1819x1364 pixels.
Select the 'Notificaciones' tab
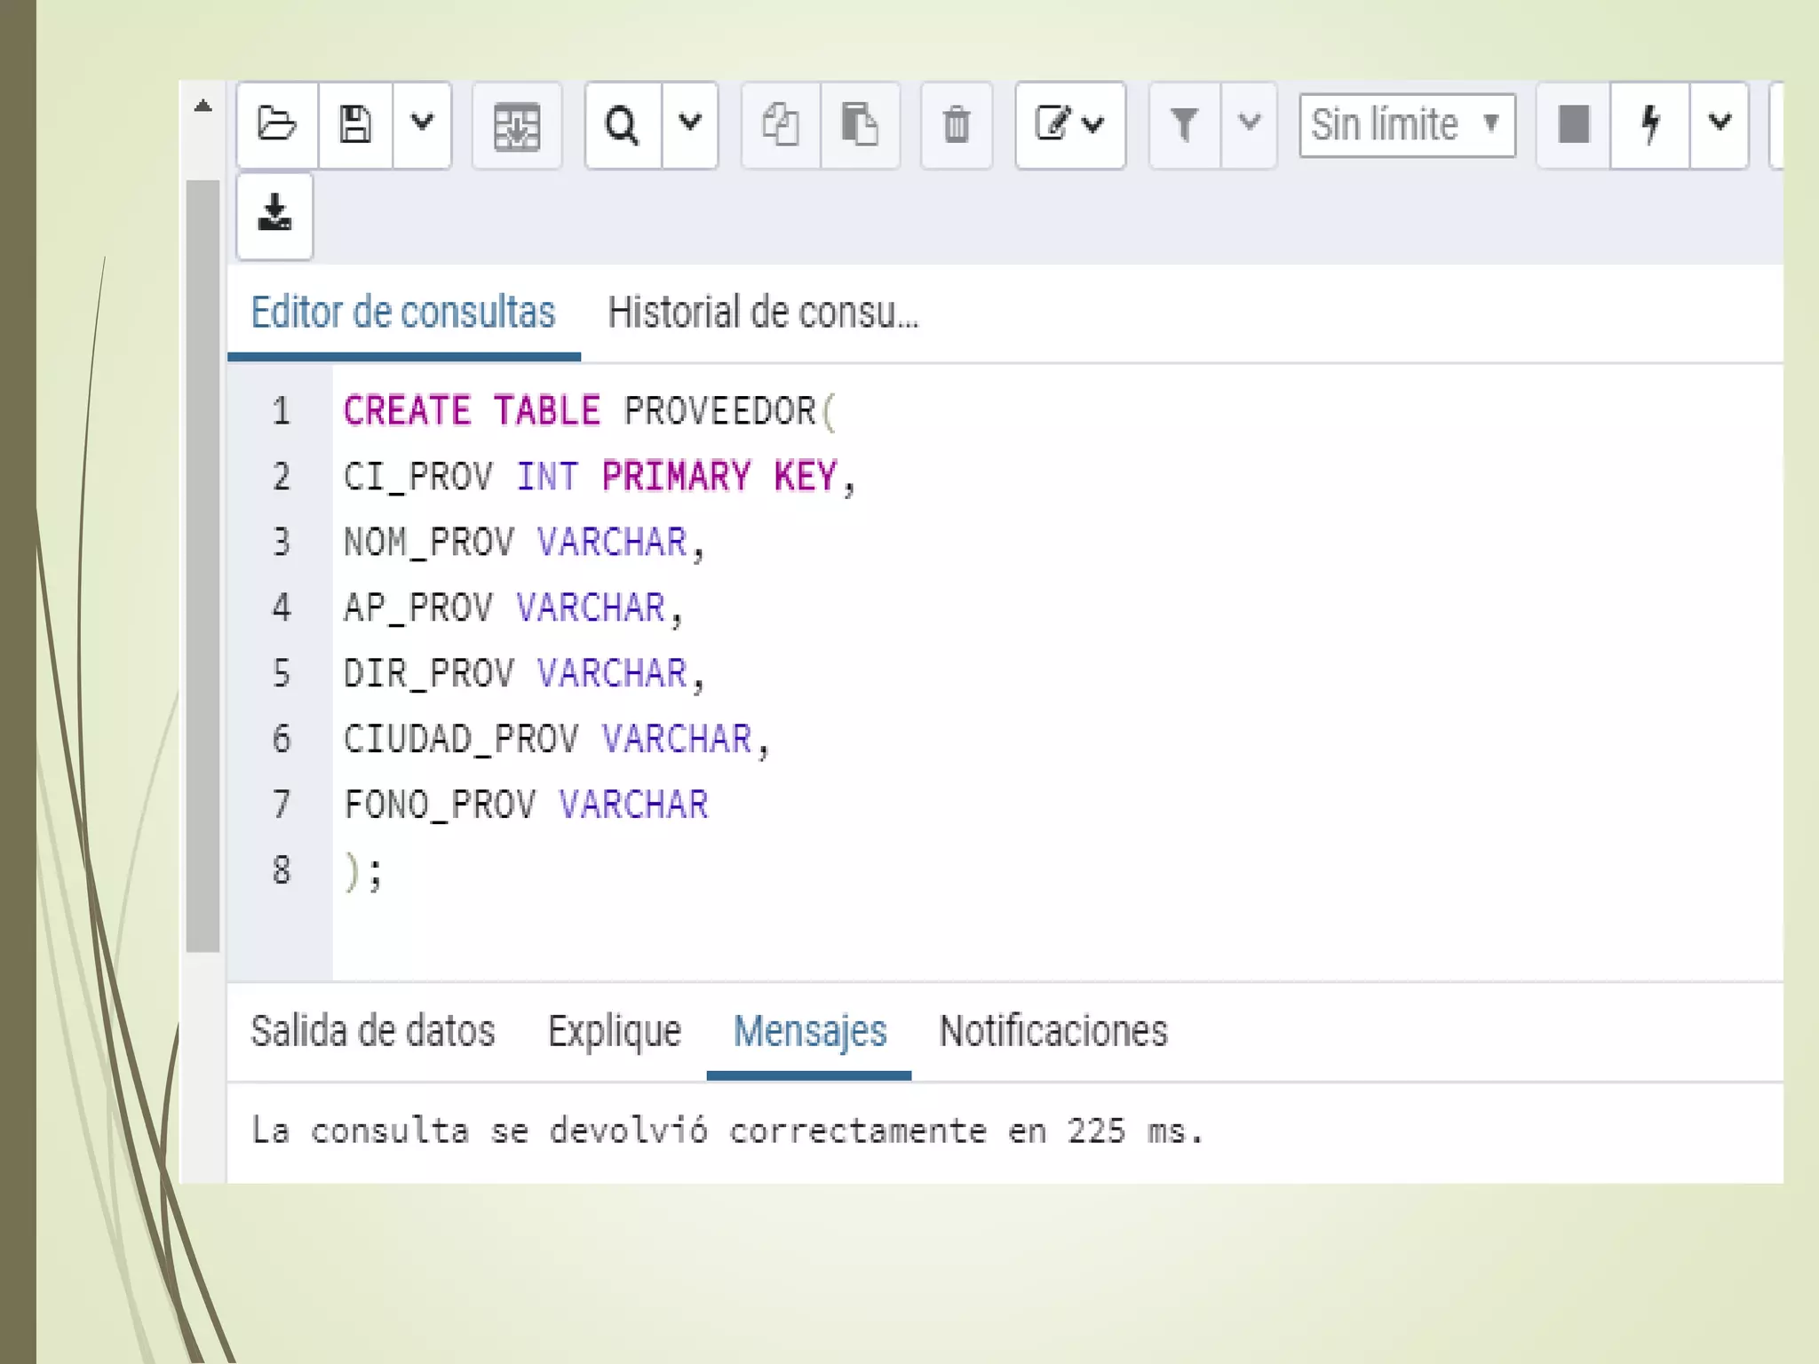click(x=1052, y=1032)
